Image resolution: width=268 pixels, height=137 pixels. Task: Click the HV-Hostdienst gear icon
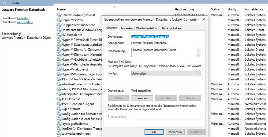coord(59,35)
